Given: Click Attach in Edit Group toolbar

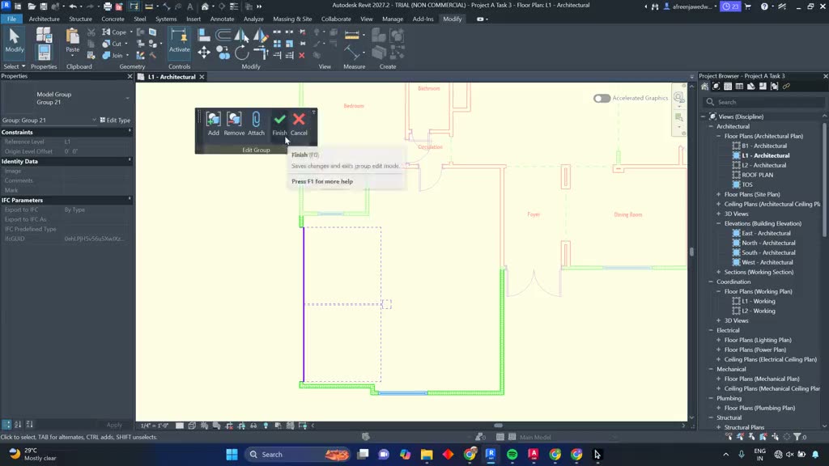Looking at the screenshot, I should click(256, 124).
